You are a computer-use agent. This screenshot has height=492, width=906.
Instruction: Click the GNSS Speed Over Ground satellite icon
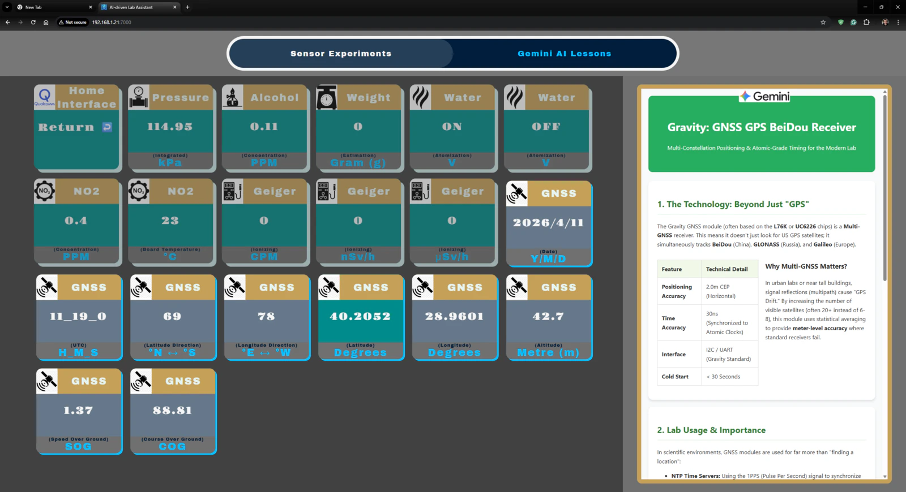coord(47,381)
